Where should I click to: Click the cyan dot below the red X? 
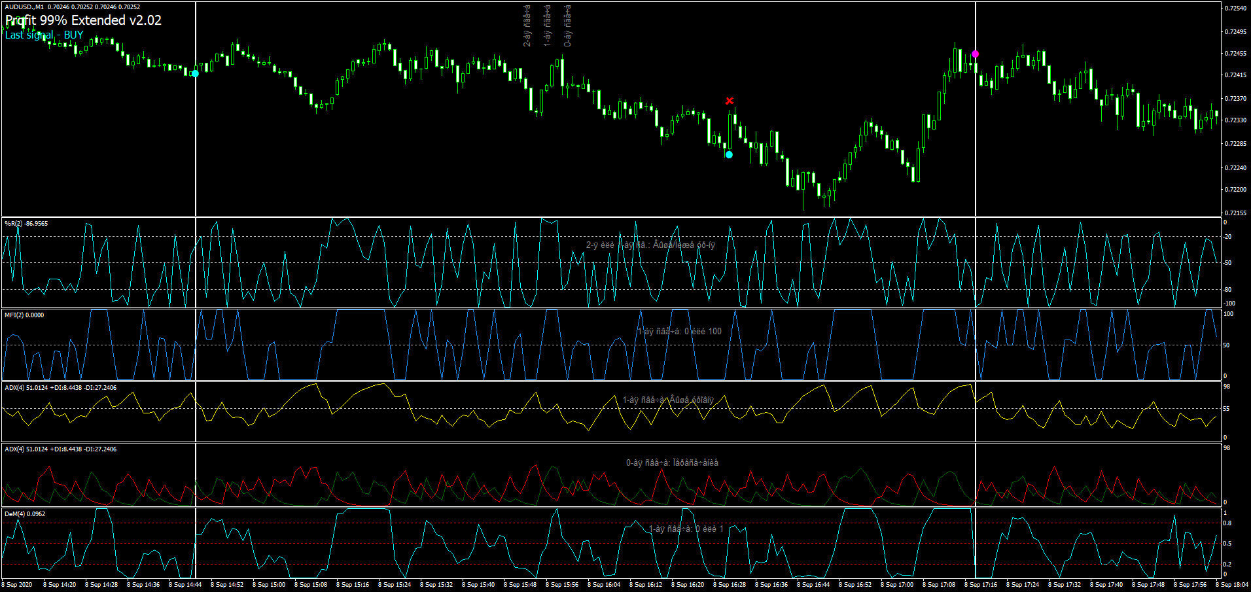pos(729,155)
